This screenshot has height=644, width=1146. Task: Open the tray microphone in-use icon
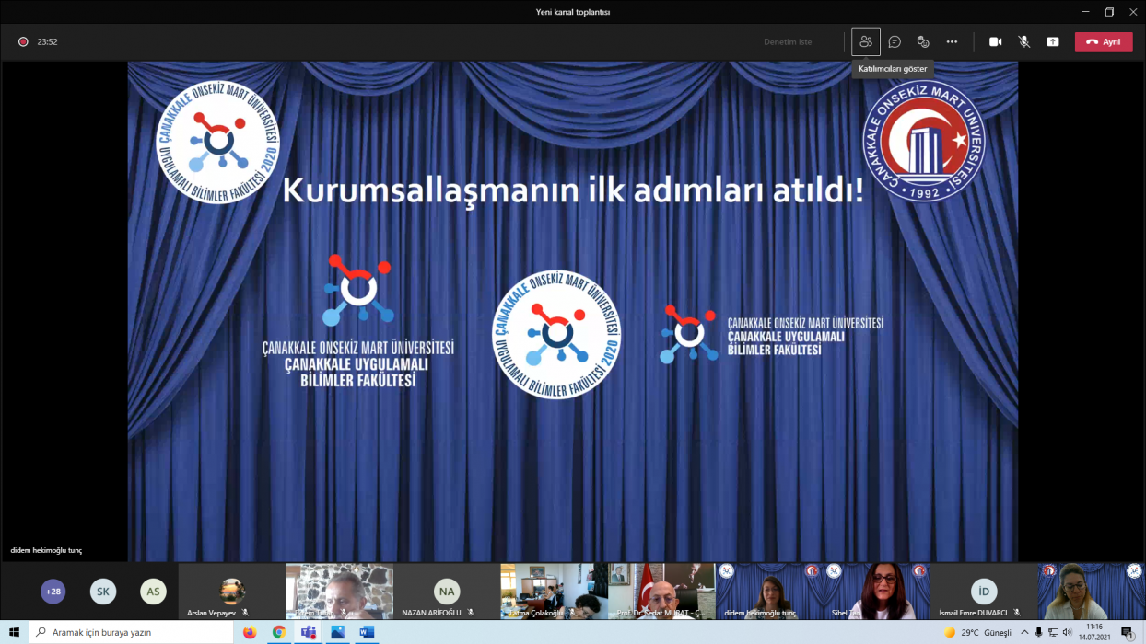[x=1039, y=632]
